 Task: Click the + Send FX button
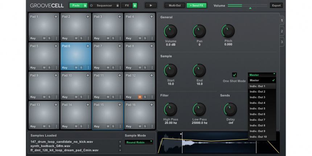(196, 5)
